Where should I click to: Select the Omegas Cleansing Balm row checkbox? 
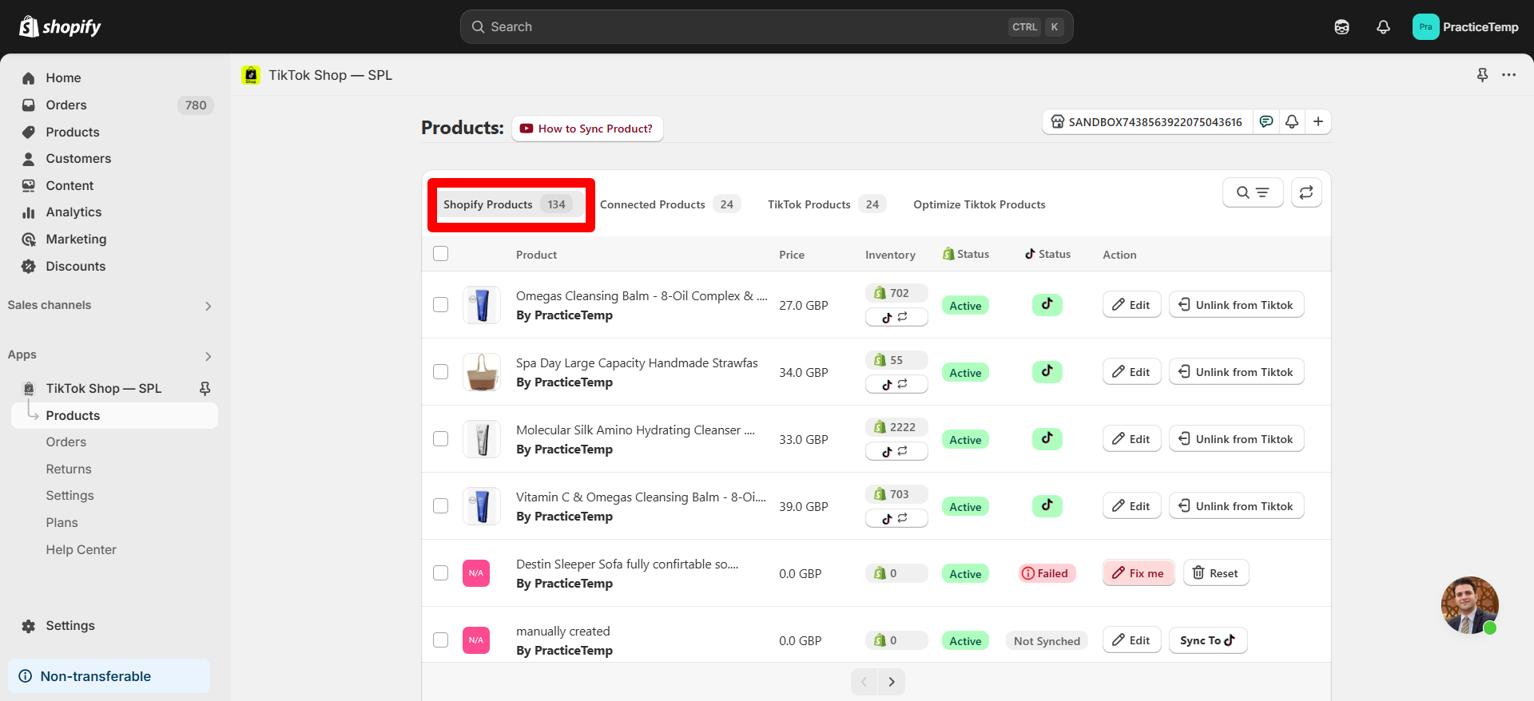point(440,305)
